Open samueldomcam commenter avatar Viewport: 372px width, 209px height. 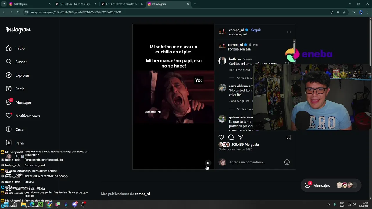222,88
